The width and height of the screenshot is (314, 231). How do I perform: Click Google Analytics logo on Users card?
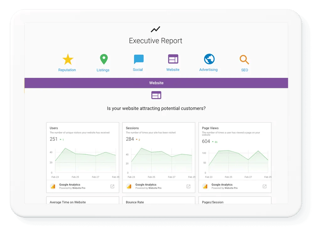click(53, 186)
